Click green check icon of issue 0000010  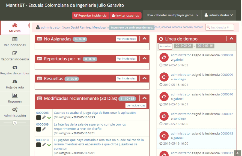tap(49, 145)
